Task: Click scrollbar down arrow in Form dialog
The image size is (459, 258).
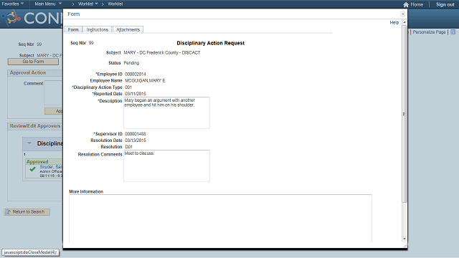Action: point(404,239)
